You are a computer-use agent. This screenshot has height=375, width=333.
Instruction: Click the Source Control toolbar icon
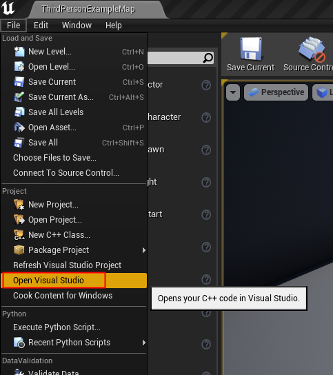pyautogui.click(x=312, y=49)
